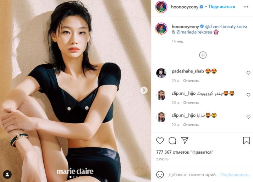Like padeshahe_shab's comment
Screen dimensions: 253x182
point(248,73)
